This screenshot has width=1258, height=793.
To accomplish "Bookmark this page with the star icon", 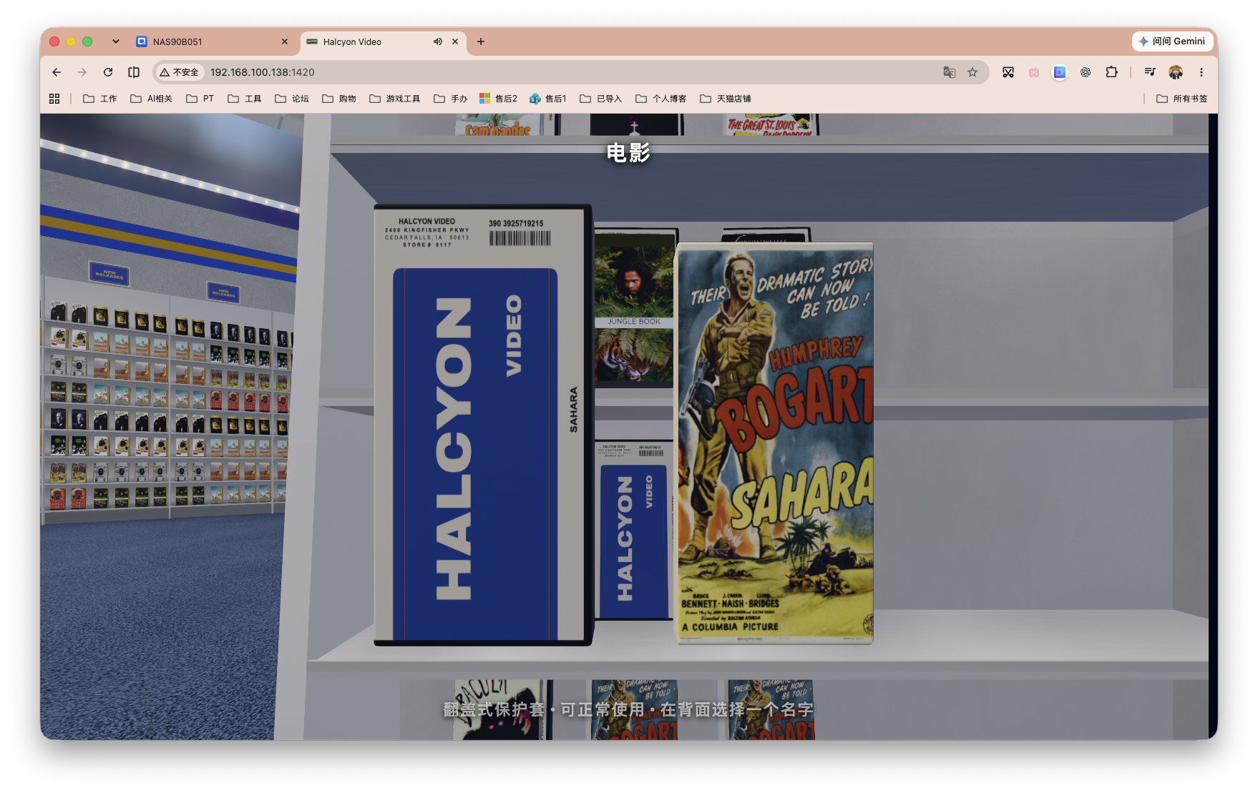I will tap(972, 72).
